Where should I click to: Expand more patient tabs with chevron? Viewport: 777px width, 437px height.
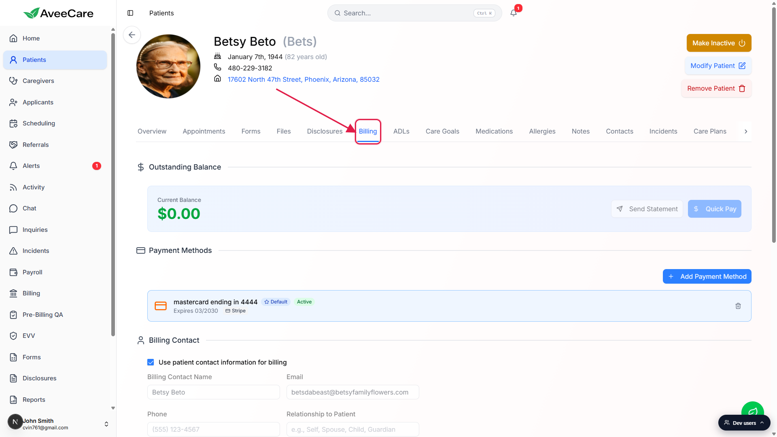(x=746, y=132)
